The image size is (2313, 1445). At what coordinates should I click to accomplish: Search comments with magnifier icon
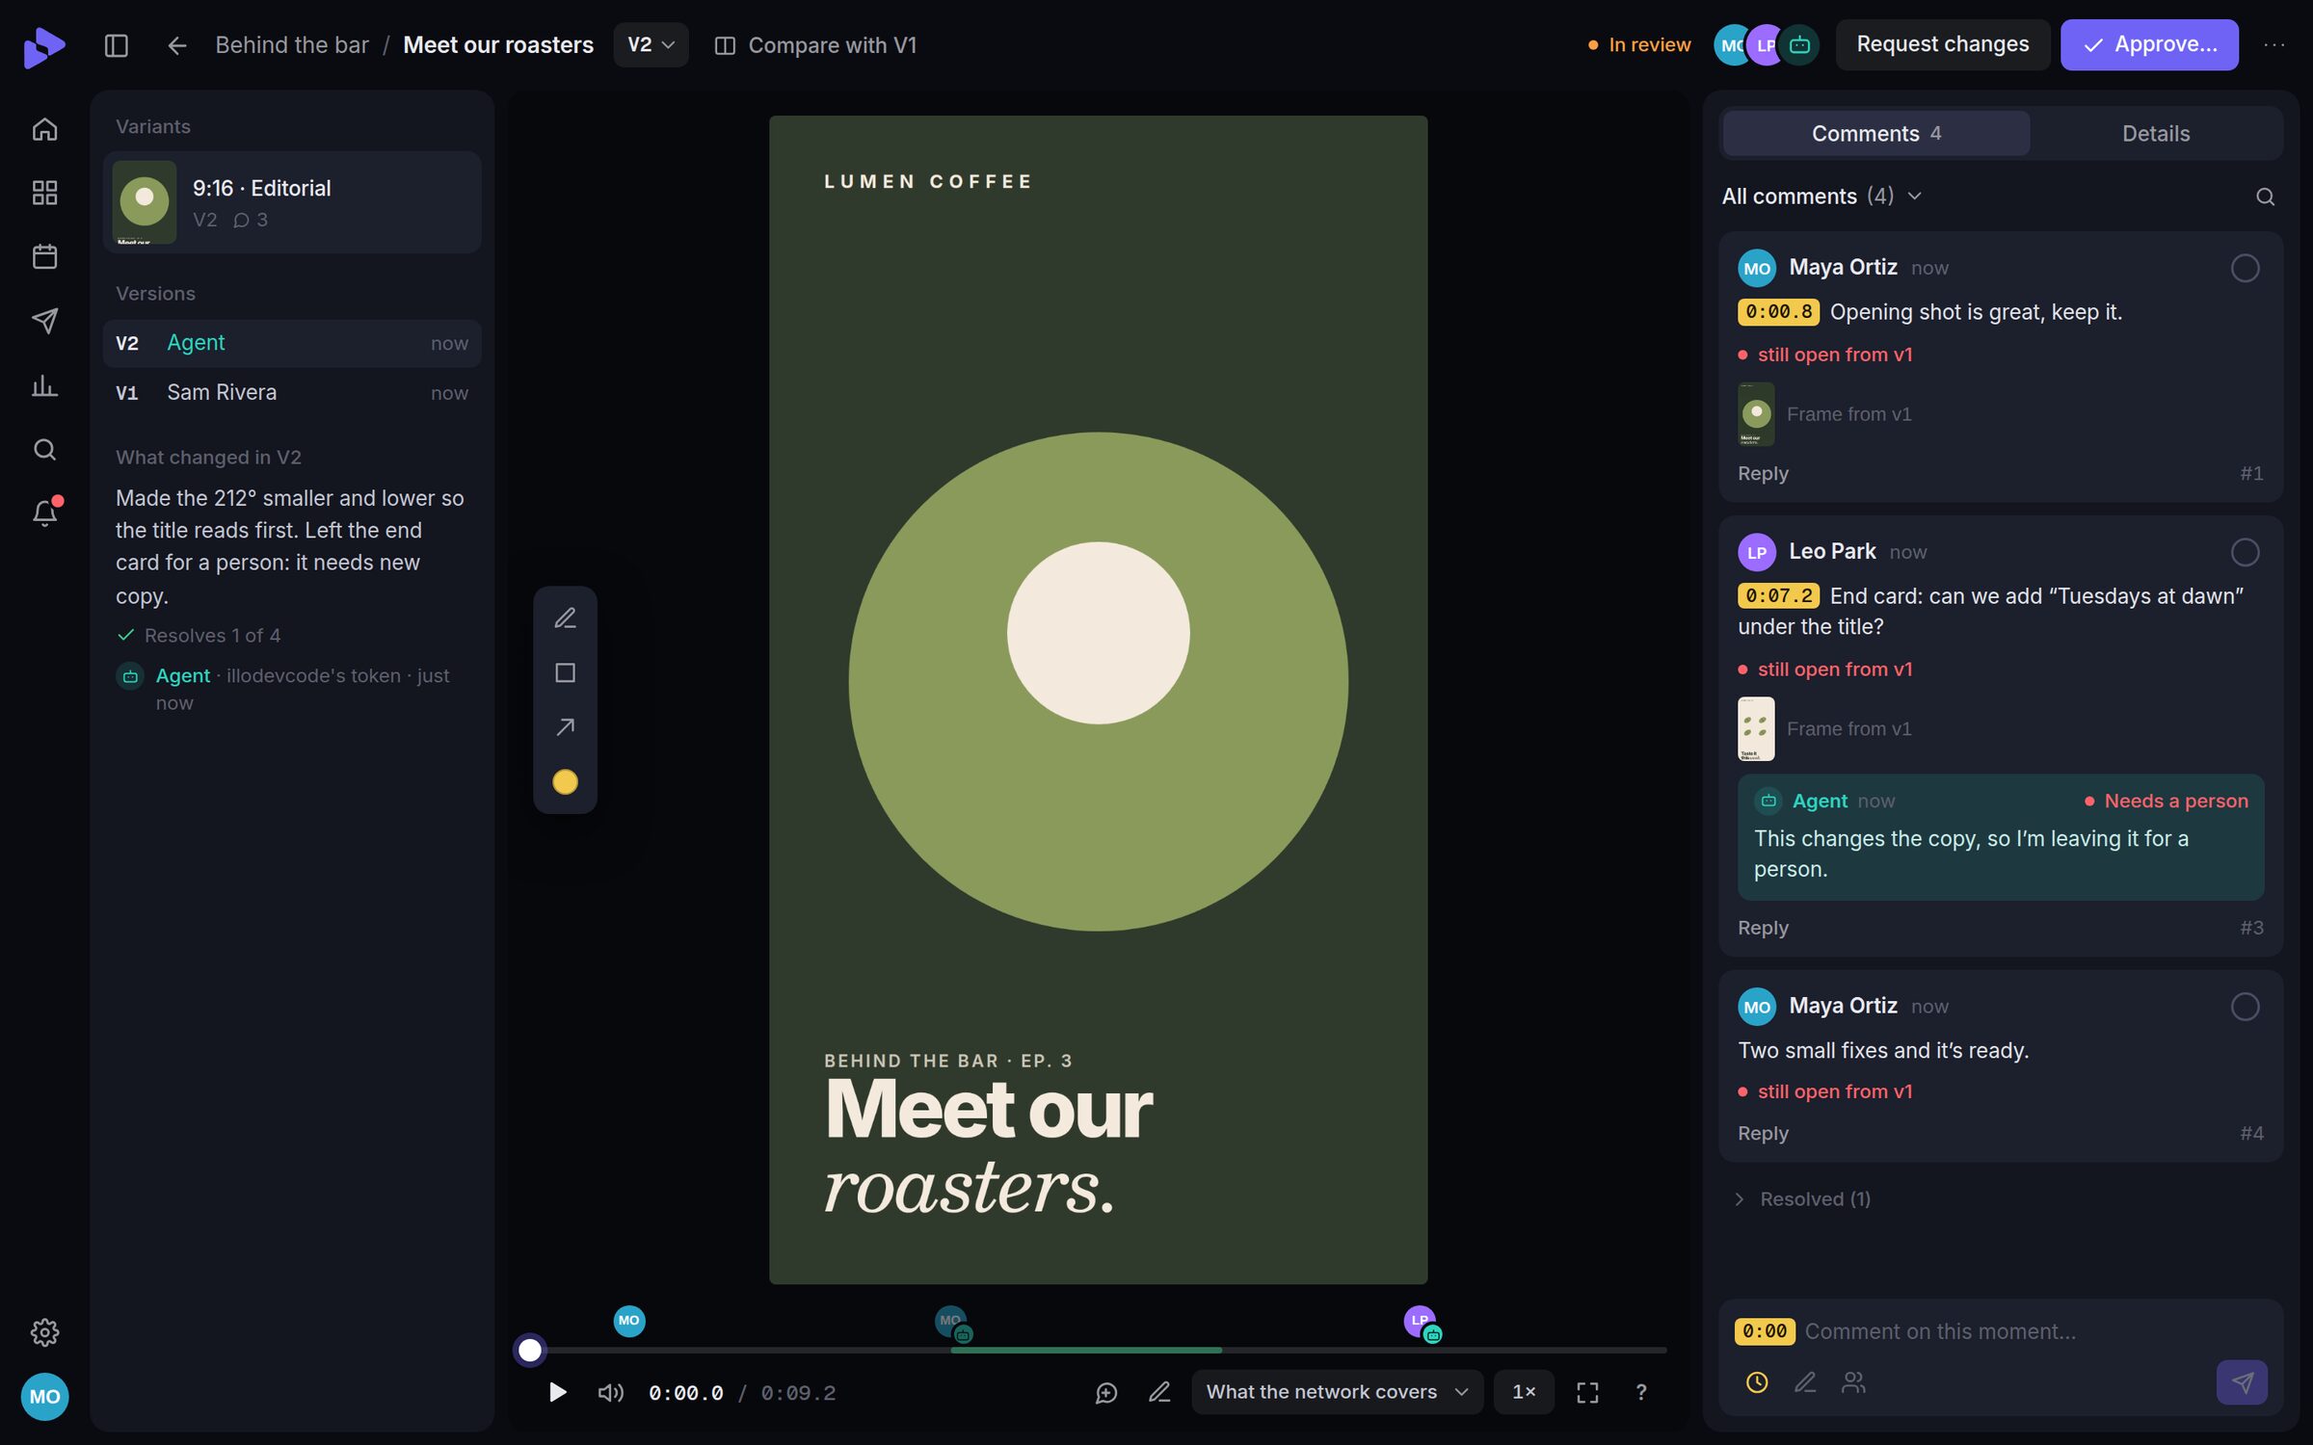2265,197
